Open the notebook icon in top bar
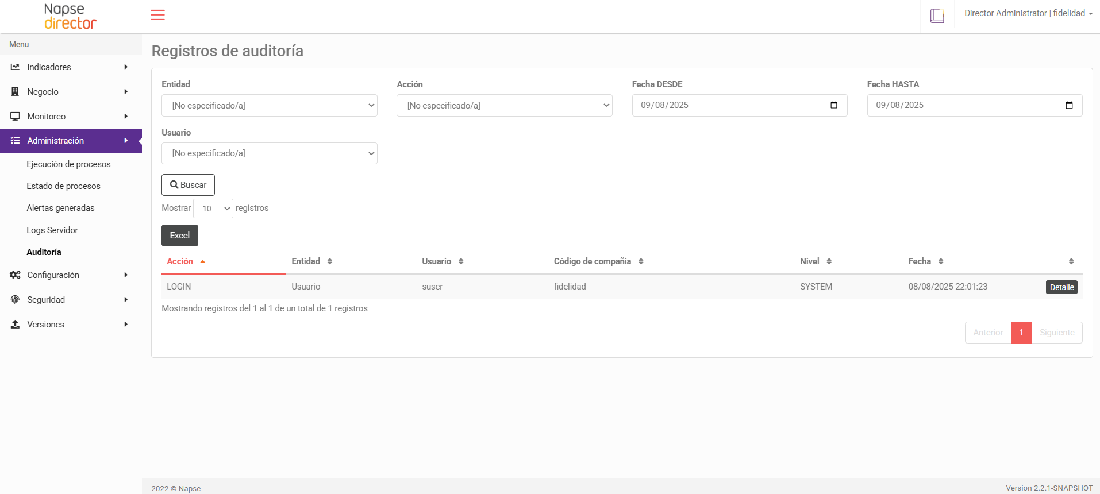Image resolution: width=1100 pixels, height=494 pixels. (x=937, y=16)
